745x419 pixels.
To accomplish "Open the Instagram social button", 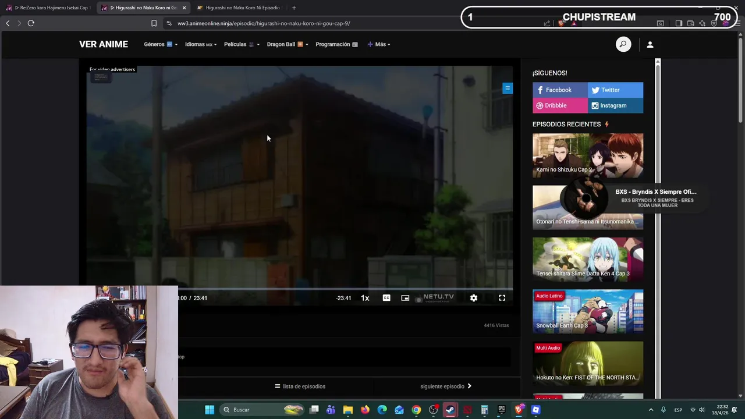I will (615, 105).
